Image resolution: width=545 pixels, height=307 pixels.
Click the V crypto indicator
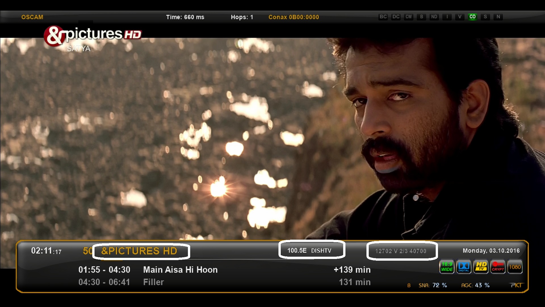point(460,17)
